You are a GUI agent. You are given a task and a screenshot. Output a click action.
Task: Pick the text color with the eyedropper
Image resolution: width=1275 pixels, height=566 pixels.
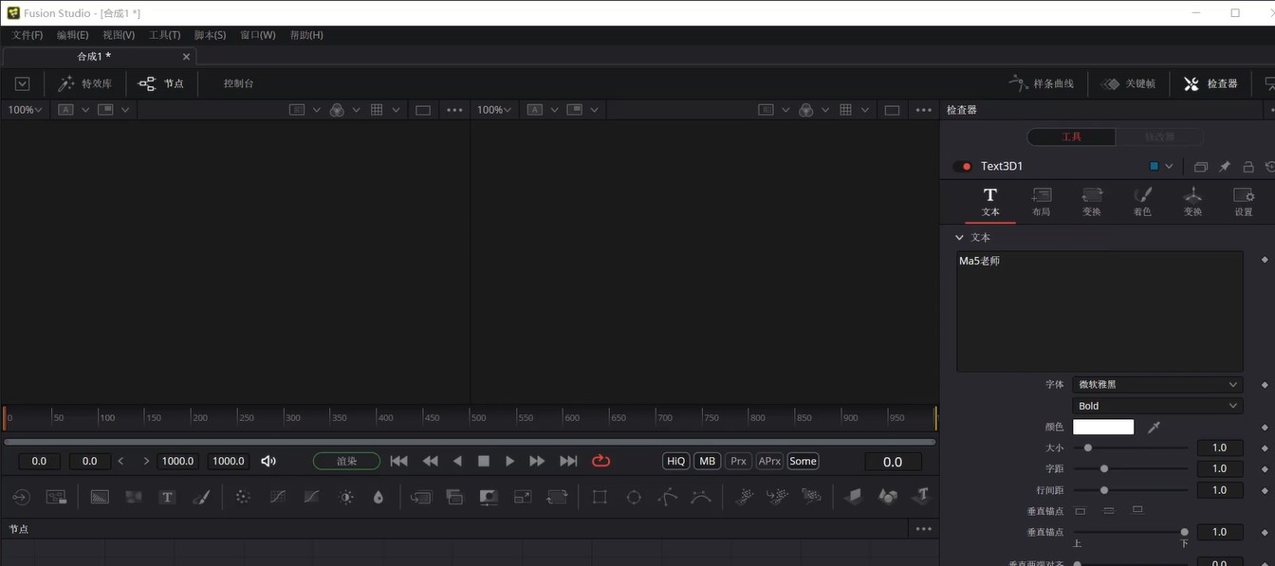tap(1154, 428)
